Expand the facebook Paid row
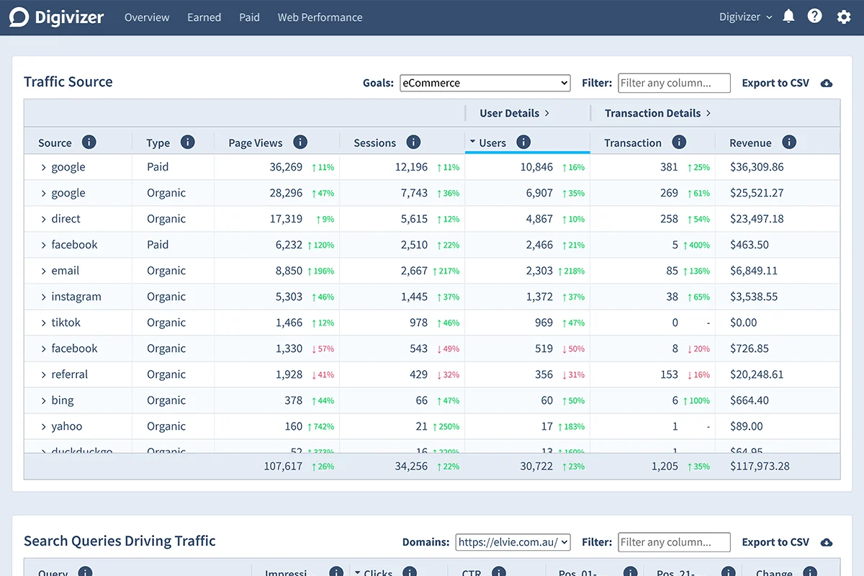The image size is (864, 576). [43, 245]
